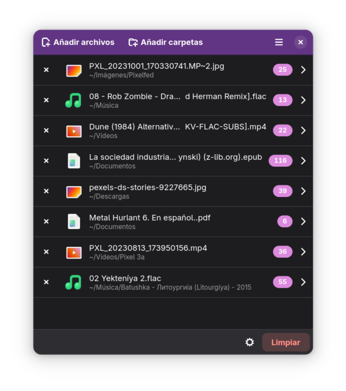
Task: Open the hamburger main menu
Action: (x=279, y=42)
